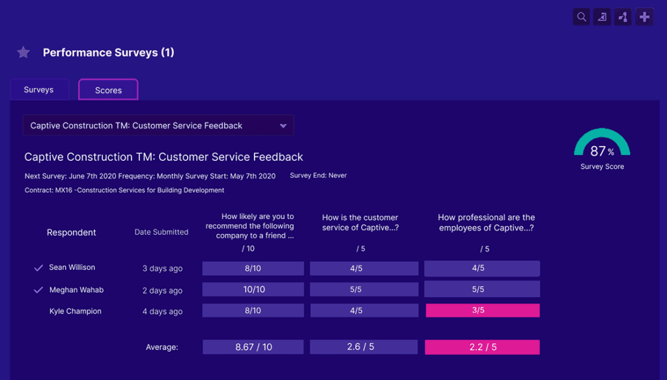This screenshot has height=380, width=667.
Task: Click Kyle Champion's pink 3/5 score
Action: point(482,310)
